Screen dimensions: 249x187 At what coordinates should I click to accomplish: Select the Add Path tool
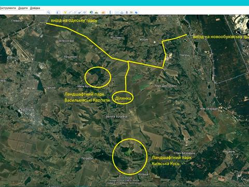click(x=75, y=12)
